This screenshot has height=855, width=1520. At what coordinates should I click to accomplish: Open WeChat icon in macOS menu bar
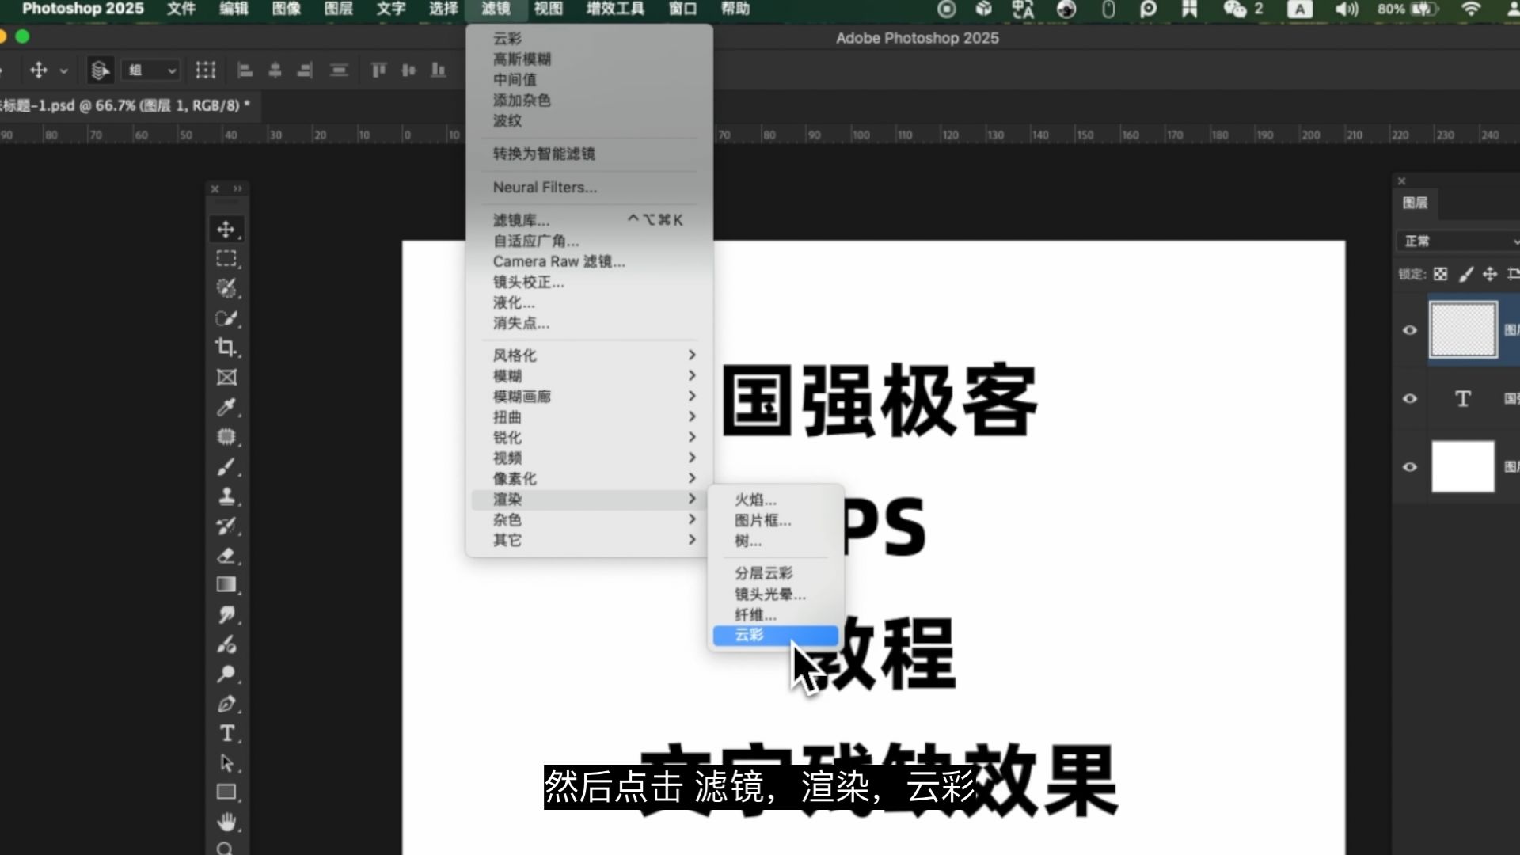(1235, 9)
